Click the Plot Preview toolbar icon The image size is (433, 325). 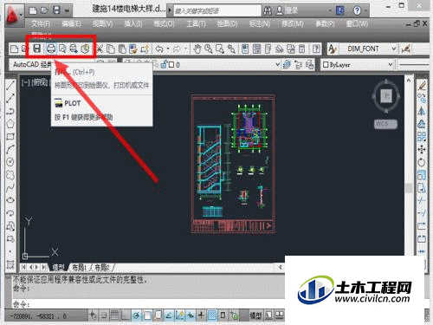click(x=62, y=49)
